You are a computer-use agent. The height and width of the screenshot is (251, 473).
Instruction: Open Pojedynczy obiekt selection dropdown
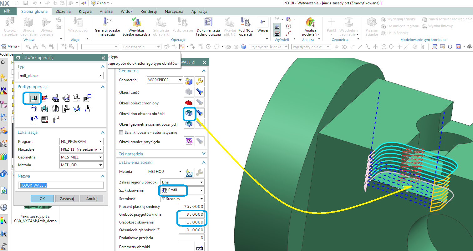(x=311, y=47)
